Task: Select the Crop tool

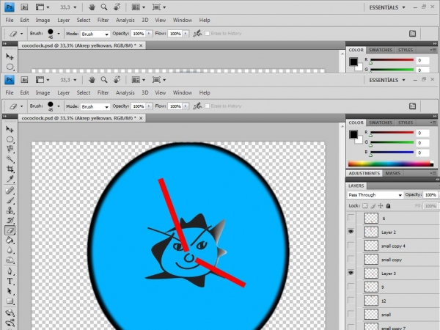Action: (10, 169)
